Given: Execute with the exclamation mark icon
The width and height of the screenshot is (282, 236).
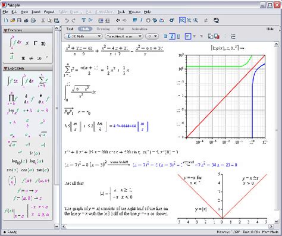Looking at the screenshot, I should 141,20.
